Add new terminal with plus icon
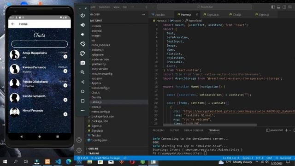Viewport: 295px width, 166px height. [x=287, y=130]
